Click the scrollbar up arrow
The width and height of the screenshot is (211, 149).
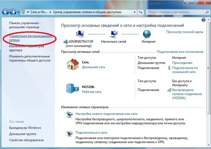[209, 20]
